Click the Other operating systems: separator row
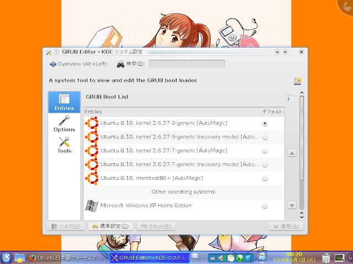 (184, 192)
